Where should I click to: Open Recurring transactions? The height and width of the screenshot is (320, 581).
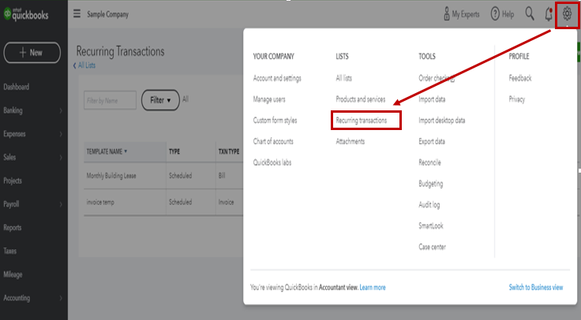(362, 121)
